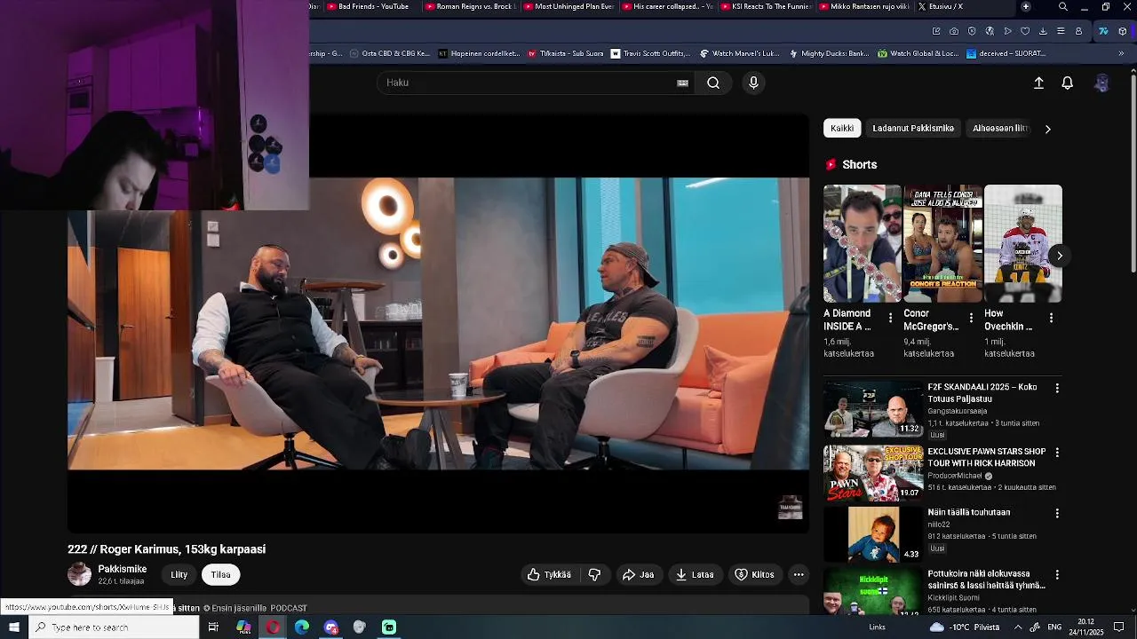The width and height of the screenshot is (1137, 639).
Task: Select the Ladannut Pakkismike filter chip
Action: [x=913, y=128]
